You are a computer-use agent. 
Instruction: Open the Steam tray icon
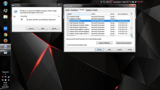(9, 77)
